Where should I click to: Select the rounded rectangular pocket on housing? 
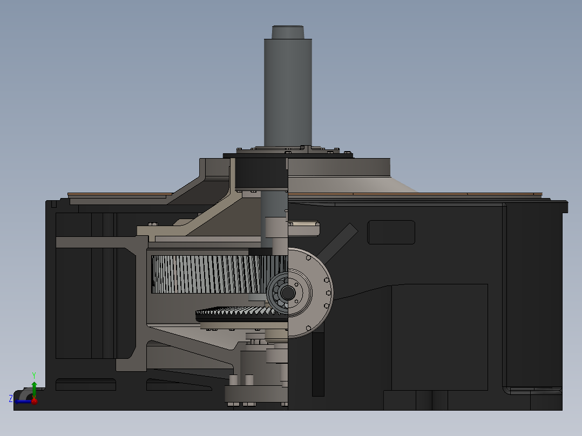pos(391,232)
